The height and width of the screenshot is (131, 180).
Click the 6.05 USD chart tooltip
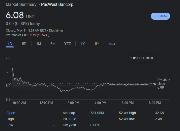(142, 58)
